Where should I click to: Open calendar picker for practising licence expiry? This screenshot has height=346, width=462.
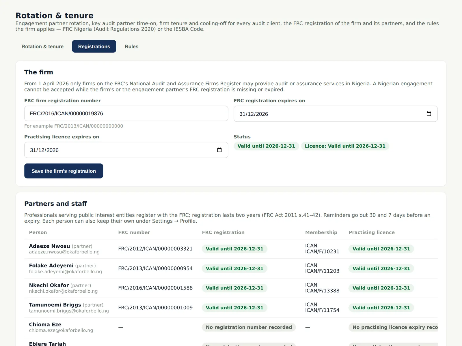click(219, 150)
